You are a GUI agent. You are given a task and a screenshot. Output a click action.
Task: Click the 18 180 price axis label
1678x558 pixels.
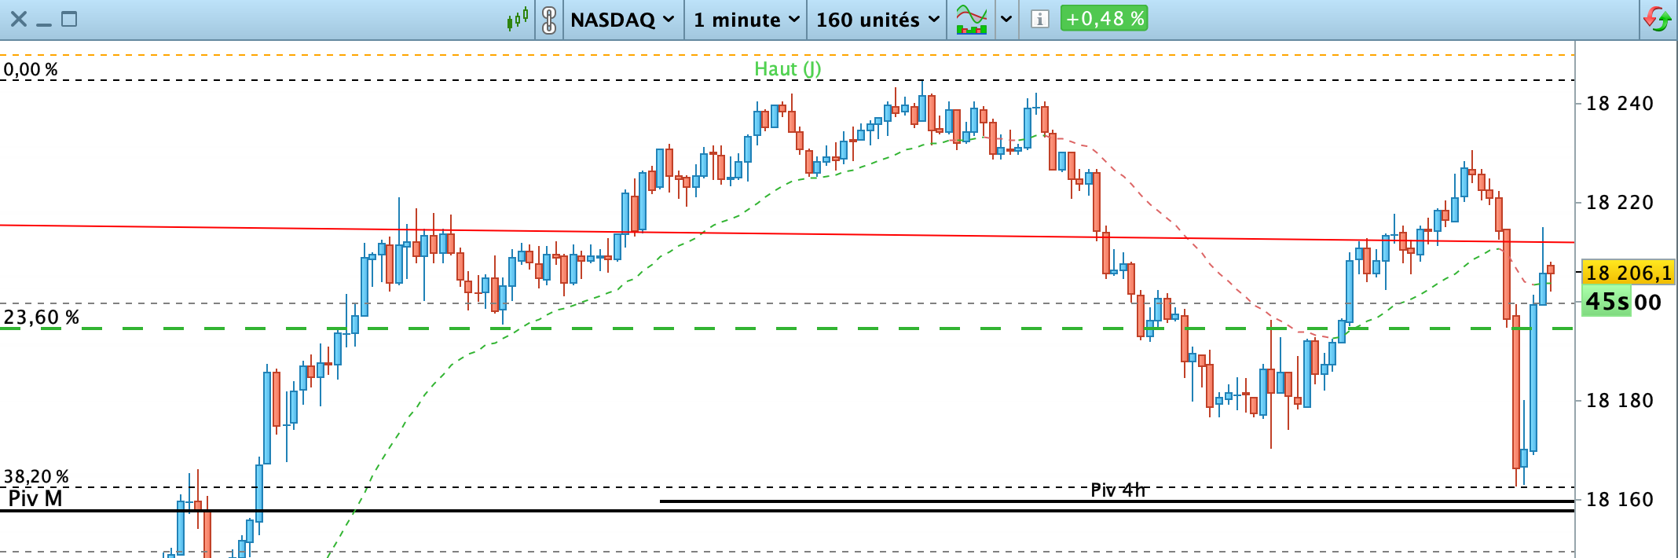click(1620, 401)
